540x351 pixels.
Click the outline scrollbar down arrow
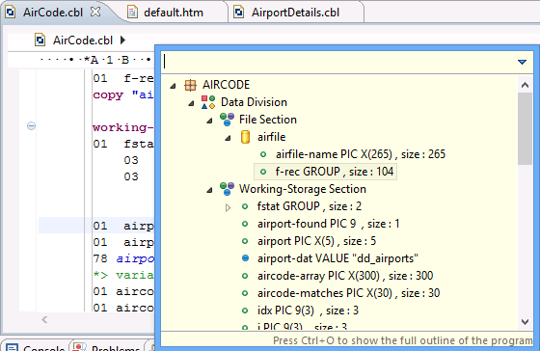[525, 322]
